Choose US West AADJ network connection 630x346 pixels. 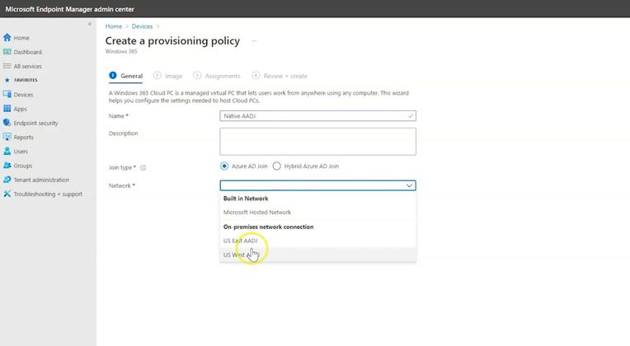[317, 255]
